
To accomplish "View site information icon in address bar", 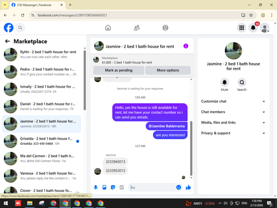I will tap(33, 15).
